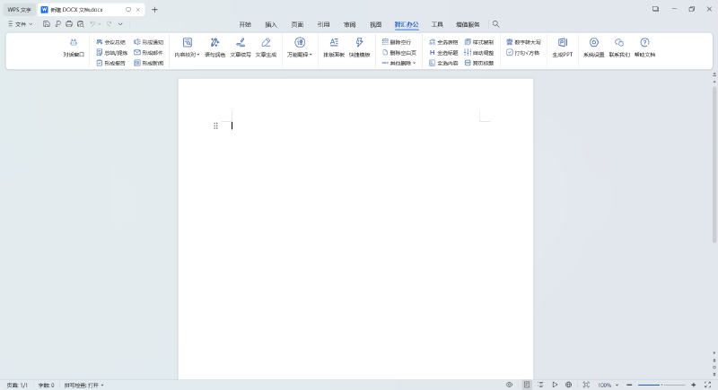718x390 pixels.
Task: Switch to outline view in status bar
Action: click(540, 385)
